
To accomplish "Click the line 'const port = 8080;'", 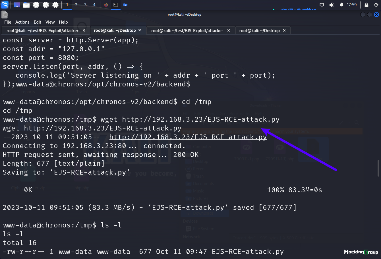I will (x=41, y=58).
